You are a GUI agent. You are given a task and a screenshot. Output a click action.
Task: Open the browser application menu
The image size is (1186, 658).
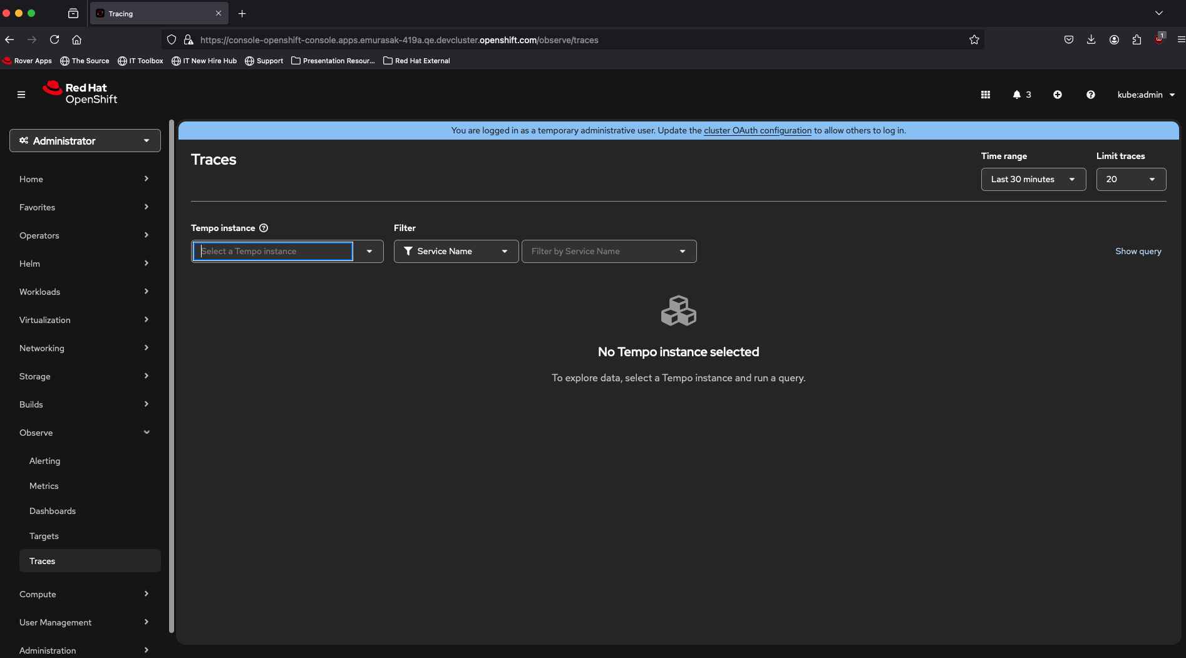point(1181,39)
